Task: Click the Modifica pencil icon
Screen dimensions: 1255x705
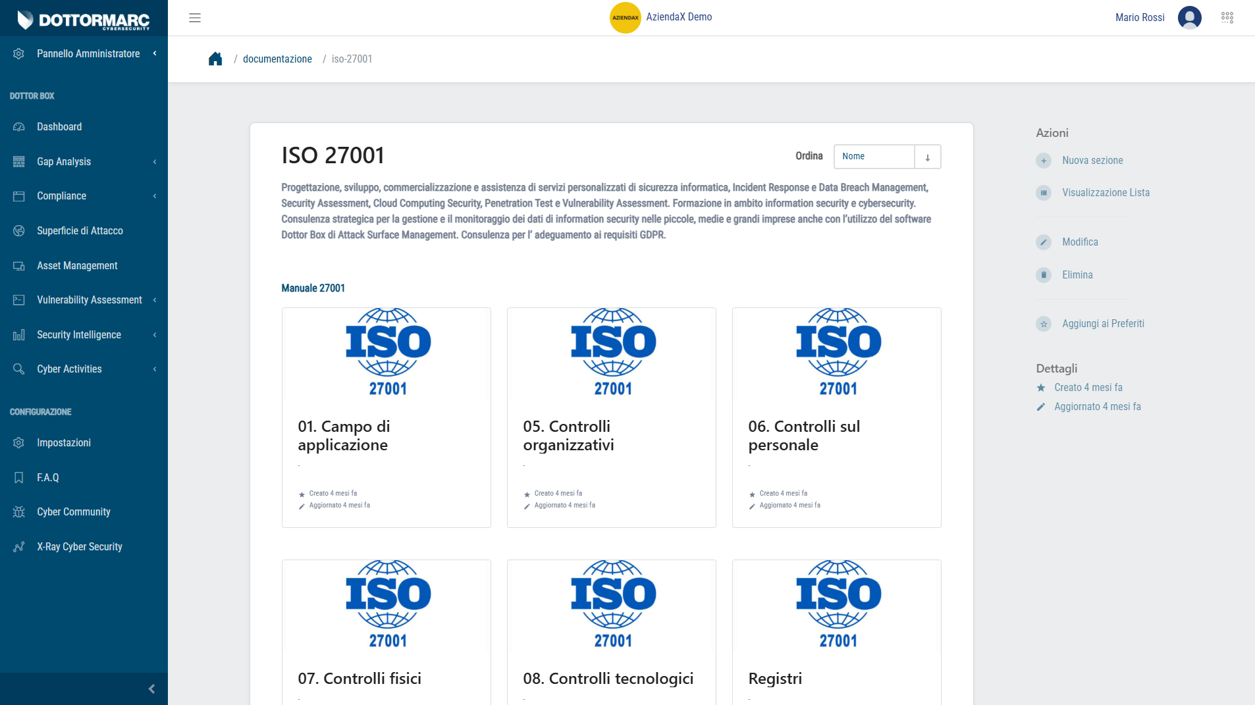Action: (x=1044, y=242)
